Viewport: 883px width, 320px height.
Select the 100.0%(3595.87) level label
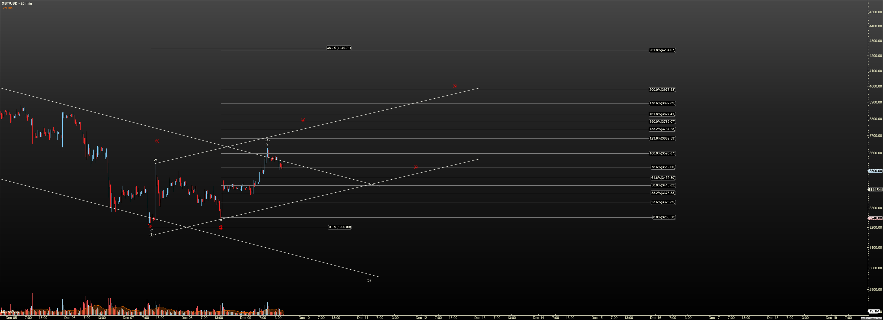[x=662, y=153]
